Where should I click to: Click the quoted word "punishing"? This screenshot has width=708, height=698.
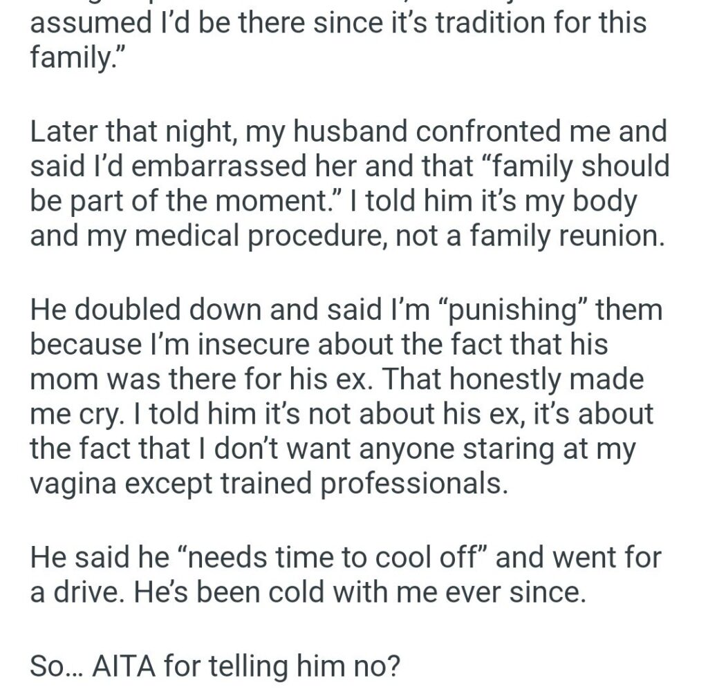pos(520,309)
